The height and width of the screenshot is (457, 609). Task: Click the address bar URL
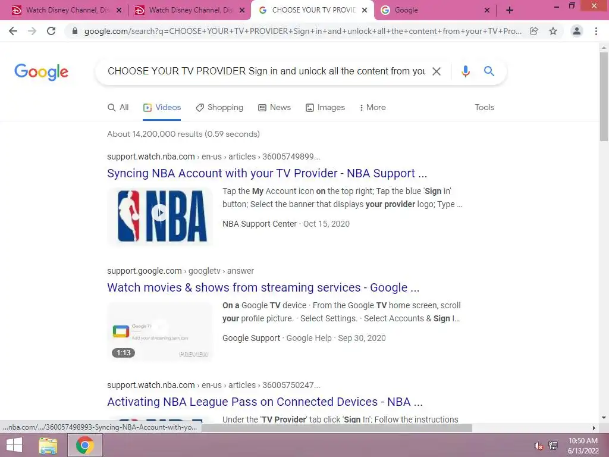pos(303,31)
